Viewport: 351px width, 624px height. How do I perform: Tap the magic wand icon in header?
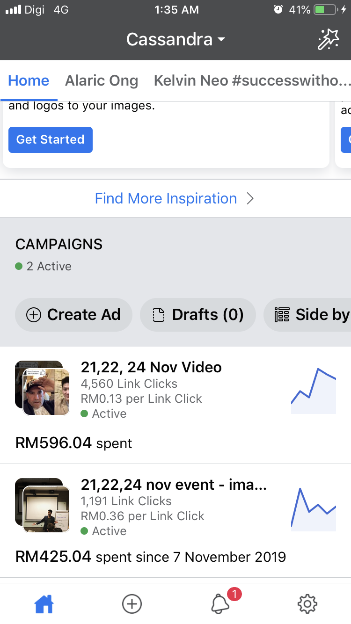click(x=328, y=39)
